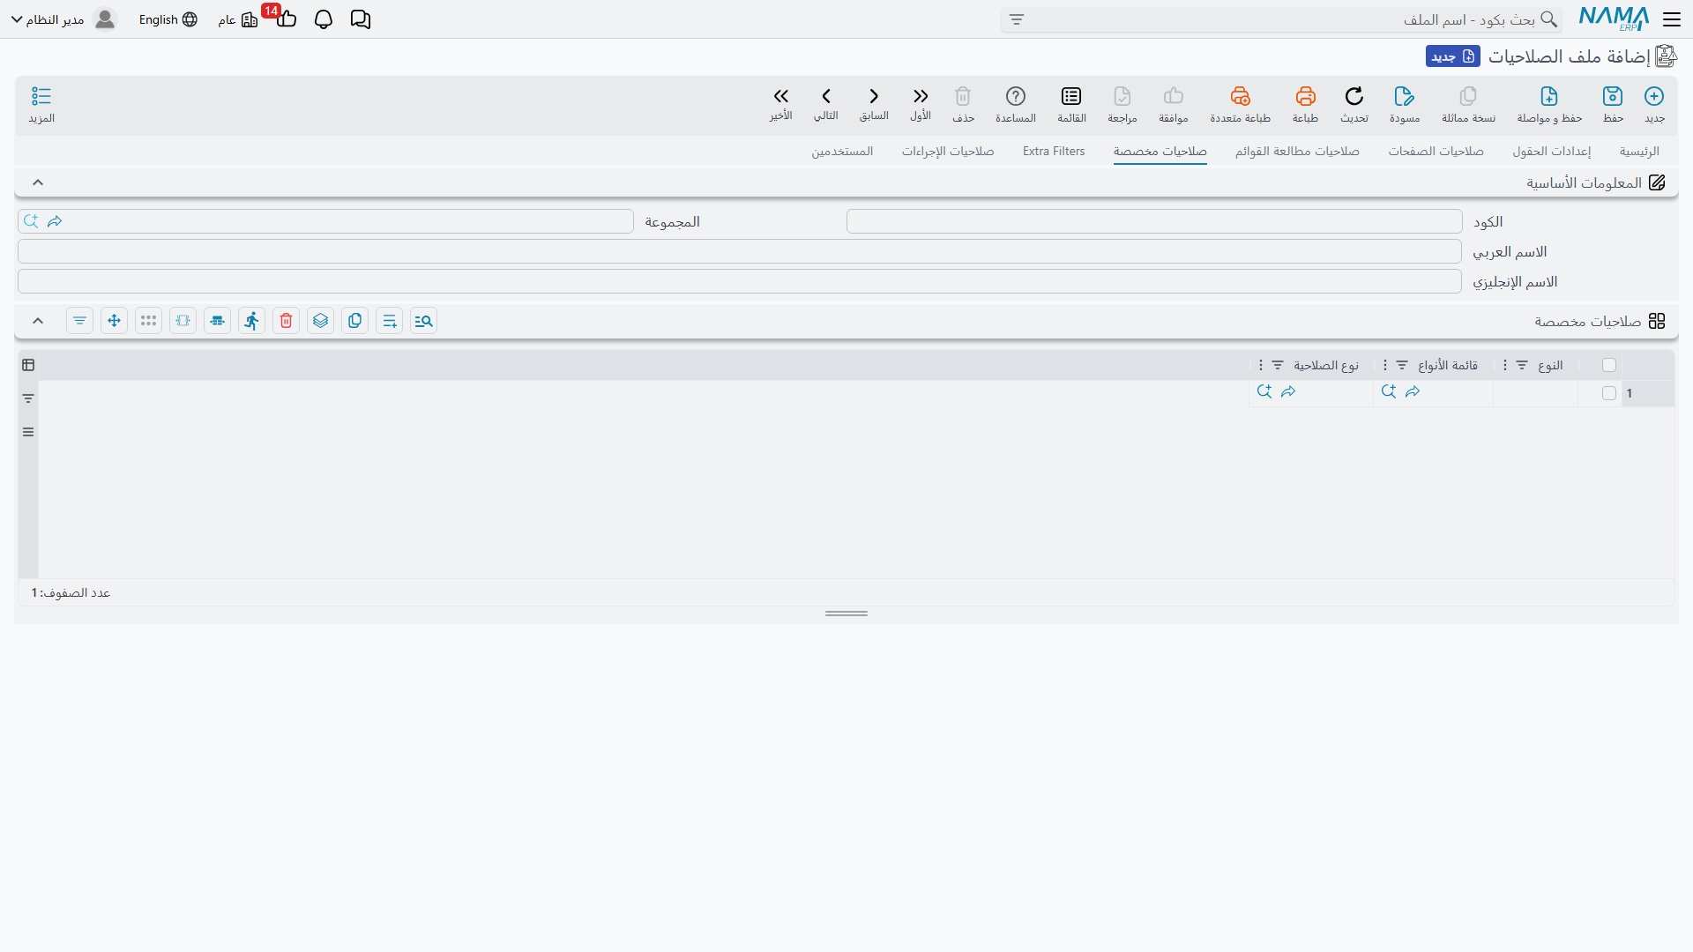
Task: Switch to صلاحيات الإجراءات tab
Action: tap(948, 152)
